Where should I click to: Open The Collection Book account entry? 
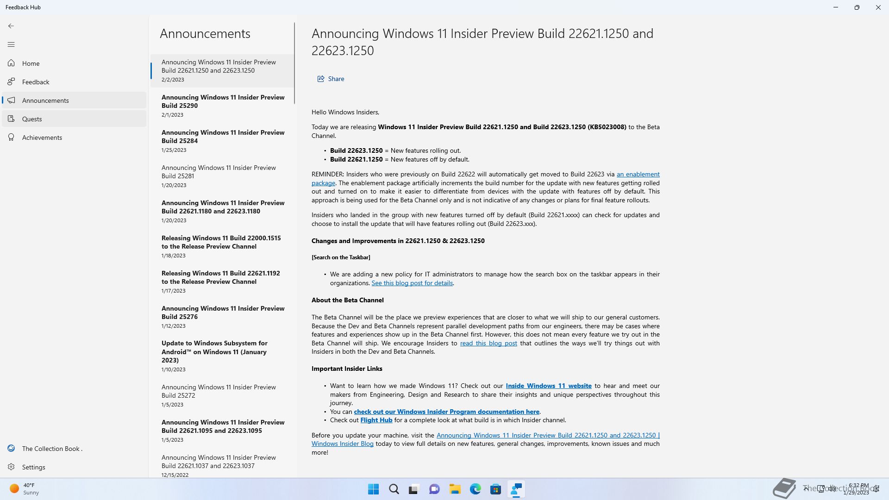74,449
